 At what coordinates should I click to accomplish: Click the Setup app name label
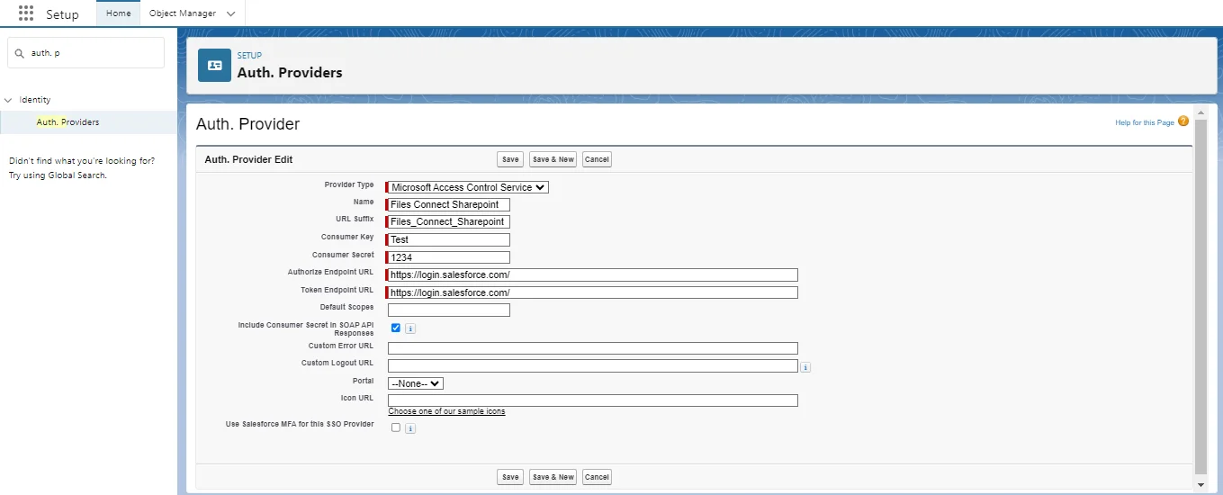click(x=63, y=14)
